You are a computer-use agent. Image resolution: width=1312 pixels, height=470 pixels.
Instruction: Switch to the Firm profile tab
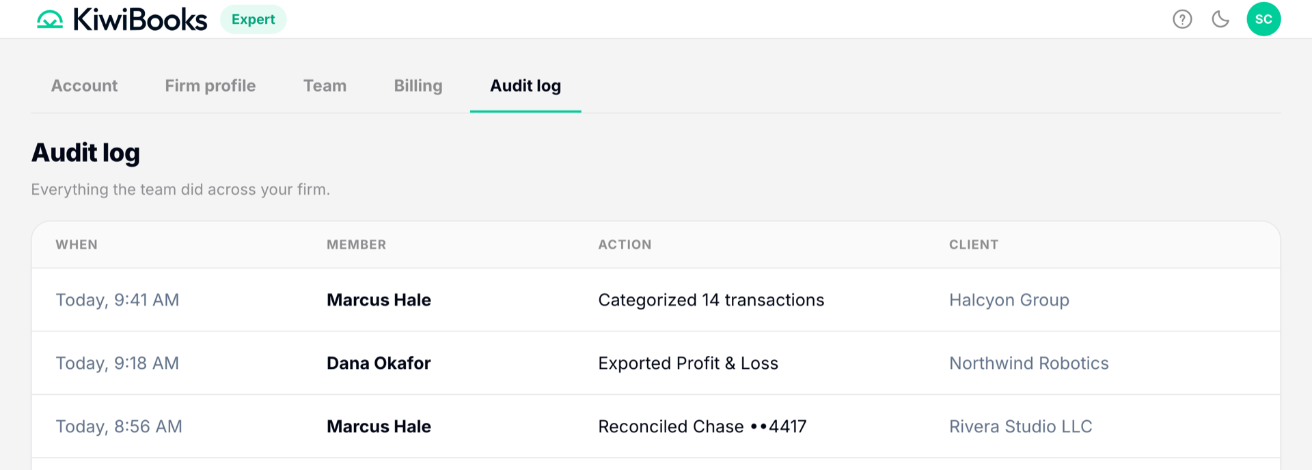click(x=210, y=85)
